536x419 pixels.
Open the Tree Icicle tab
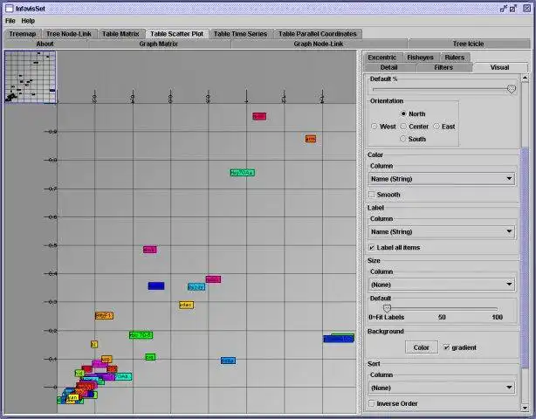[468, 44]
